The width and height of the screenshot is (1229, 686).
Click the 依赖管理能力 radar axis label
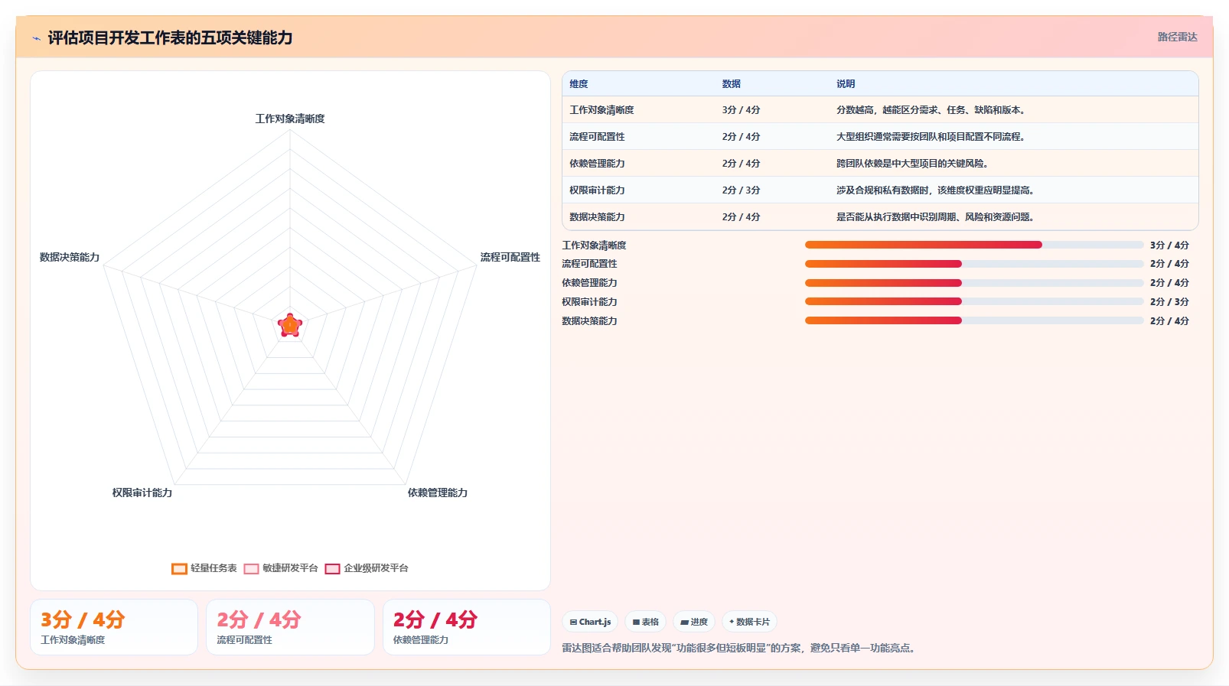(x=438, y=493)
